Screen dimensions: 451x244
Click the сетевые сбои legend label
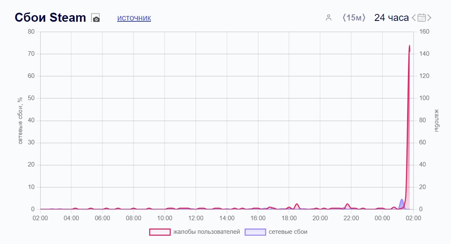tap(288, 232)
